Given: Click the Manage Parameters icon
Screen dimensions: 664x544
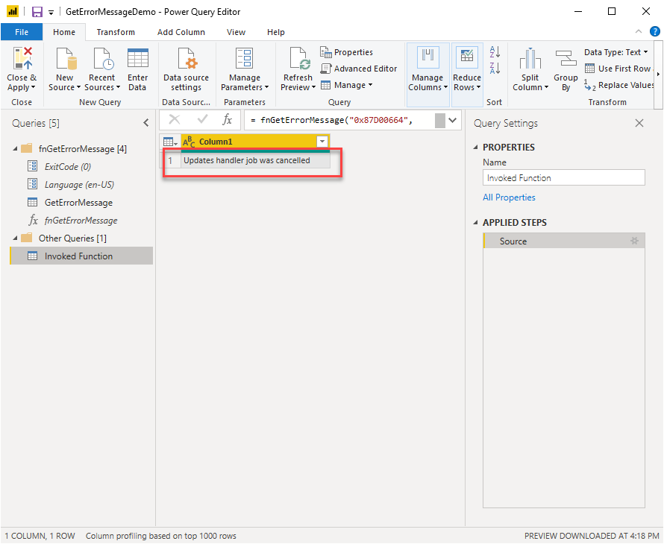Looking at the screenshot, I should [x=245, y=58].
